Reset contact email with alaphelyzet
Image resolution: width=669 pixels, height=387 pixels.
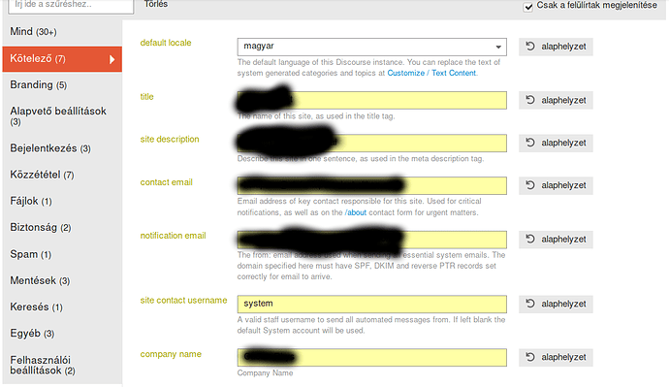556,185
